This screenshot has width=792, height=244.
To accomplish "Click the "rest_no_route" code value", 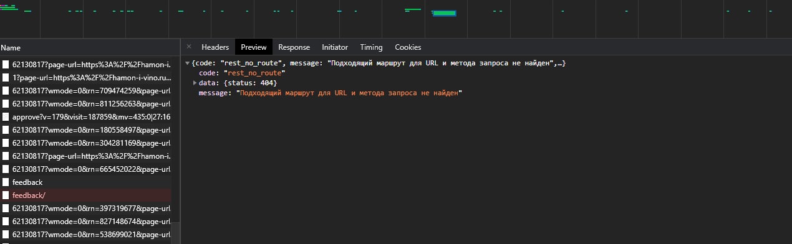I will [x=254, y=73].
